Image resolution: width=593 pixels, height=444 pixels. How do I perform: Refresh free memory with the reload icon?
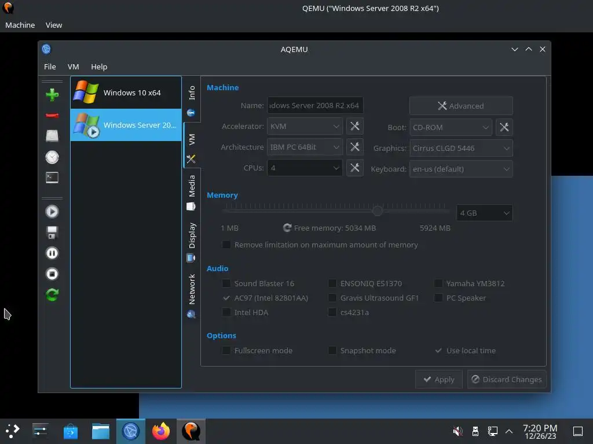[287, 228]
